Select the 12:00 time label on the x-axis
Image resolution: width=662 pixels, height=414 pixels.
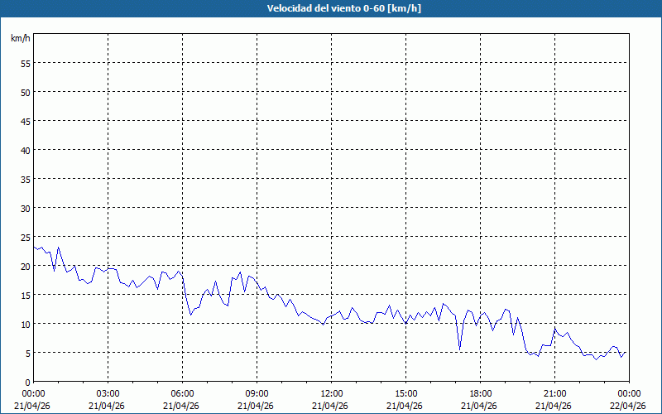click(331, 393)
